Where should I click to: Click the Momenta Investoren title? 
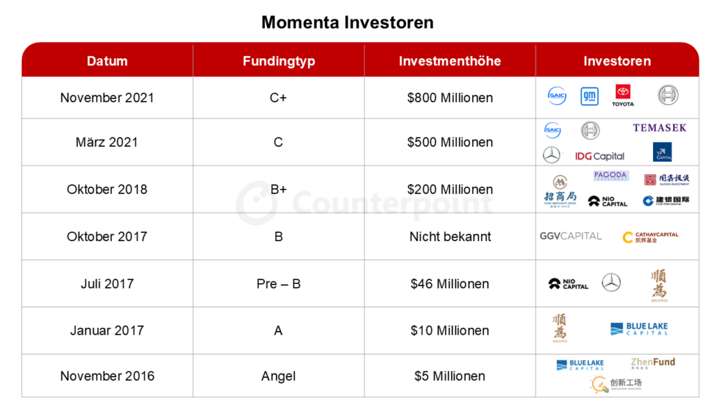tap(348, 22)
